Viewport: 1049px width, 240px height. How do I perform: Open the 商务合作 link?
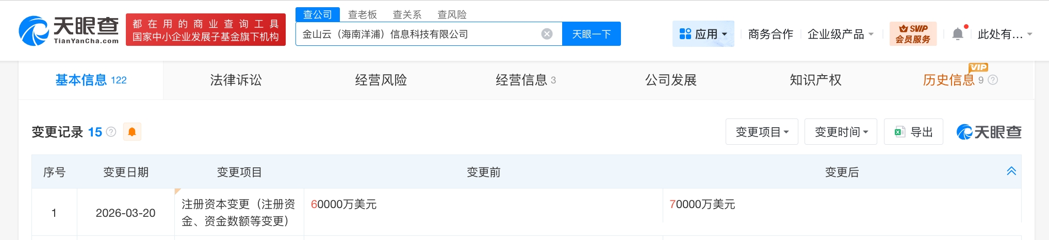771,34
